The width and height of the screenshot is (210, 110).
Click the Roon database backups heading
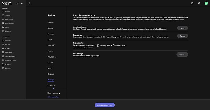(x=84, y=15)
